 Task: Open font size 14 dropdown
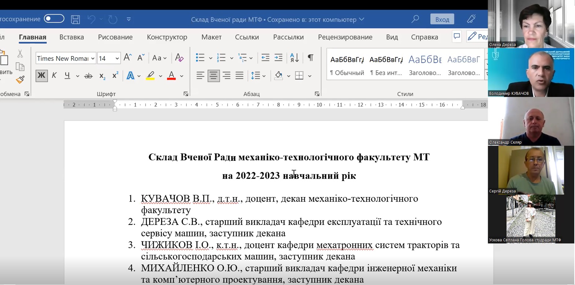[x=117, y=59]
